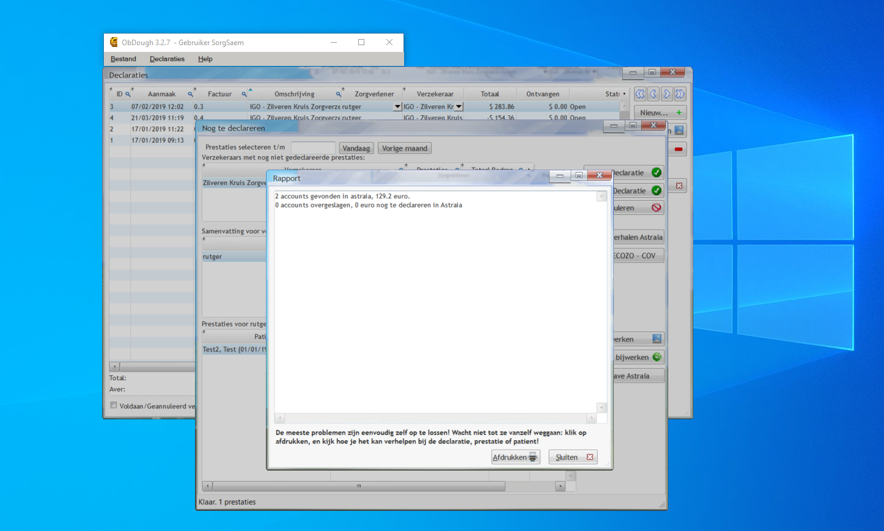The height and width of the screenshot is (531, 884).
Task: Click left scroll arrow at bottom of Nog te declareren
Action: click(x=208, y=486)
